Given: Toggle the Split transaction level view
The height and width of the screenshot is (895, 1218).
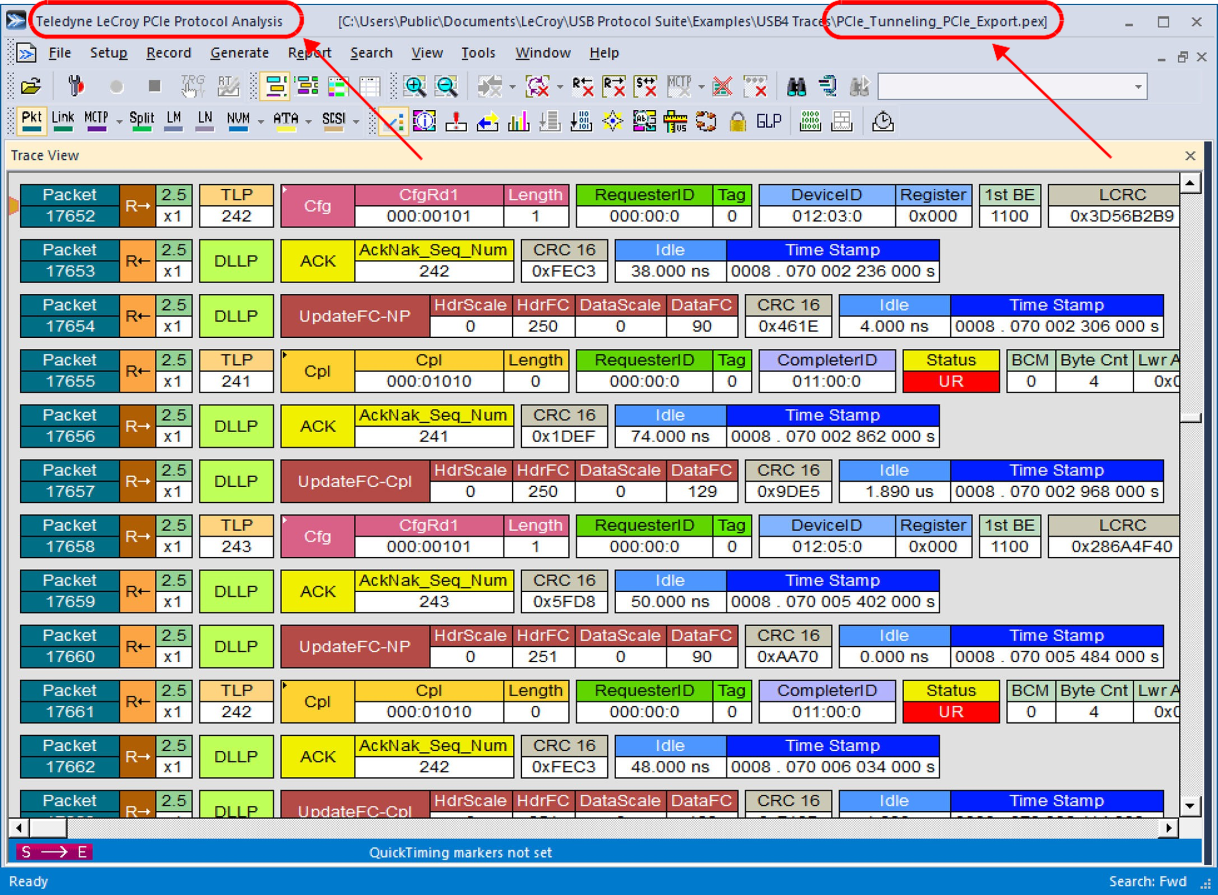Looking at the screenshot, I should pos(142,121).
